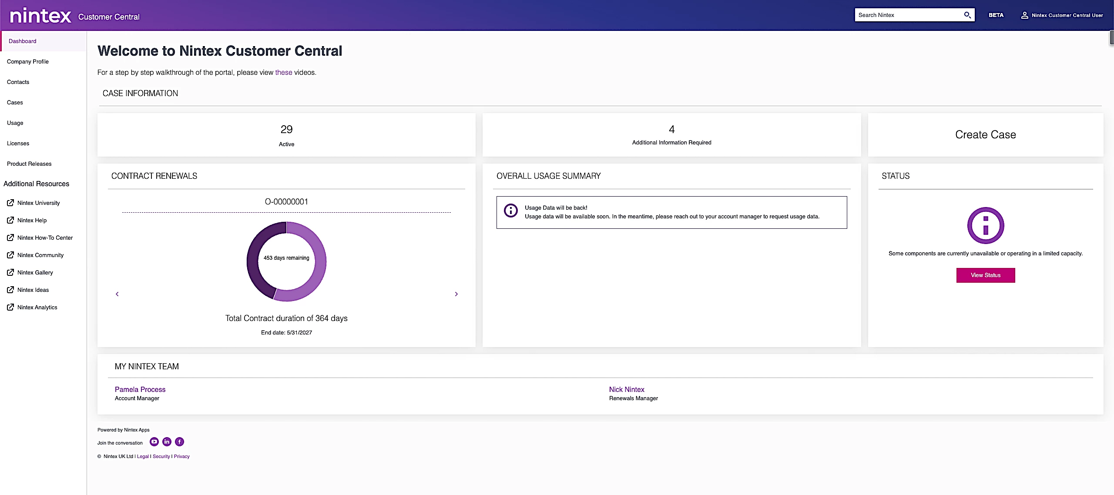Click the external link icon beside Nintex Gallery
The image size is (1114, 495).
pos(10,272)
